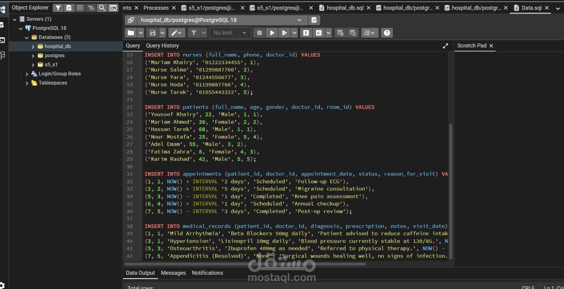564x289 pixels.
Task: Switch to the Query tab
Action: [133, 45]
